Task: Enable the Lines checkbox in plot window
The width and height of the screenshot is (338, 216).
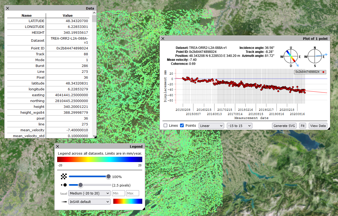Action: click(x=165, y=125)
